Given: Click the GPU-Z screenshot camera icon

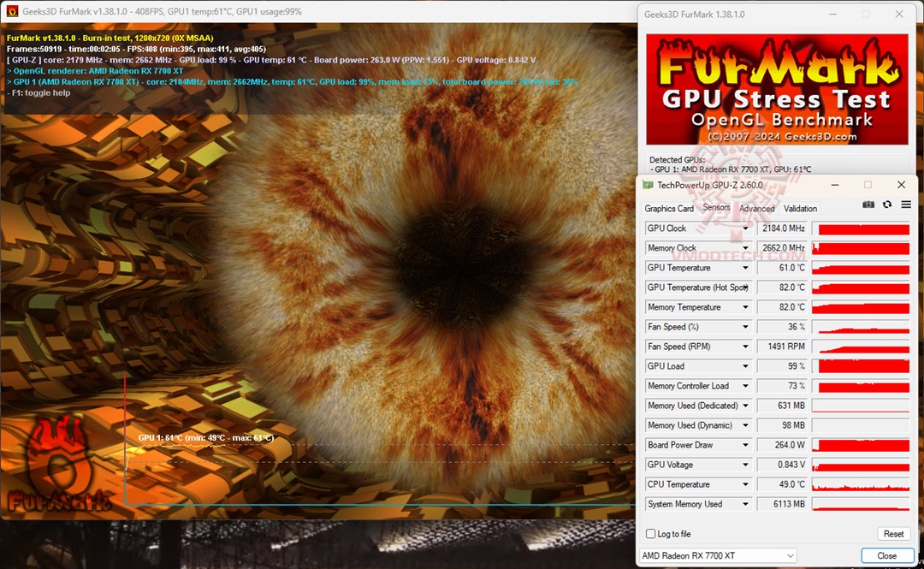Looking at the screenshot, I should pos(868,204).
